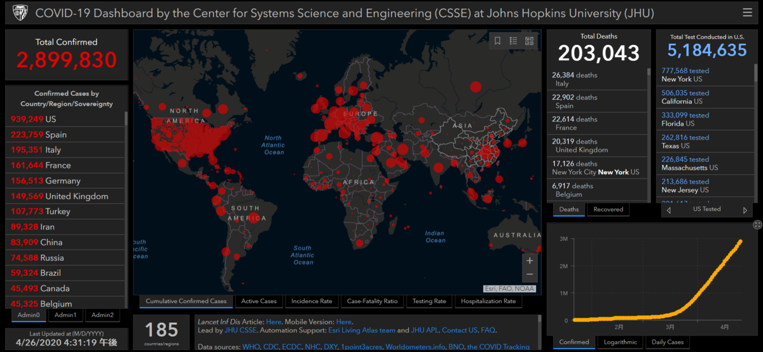Select Massachusetts US tested row
Screen dimensions: 763x352
tap(706, 164)
